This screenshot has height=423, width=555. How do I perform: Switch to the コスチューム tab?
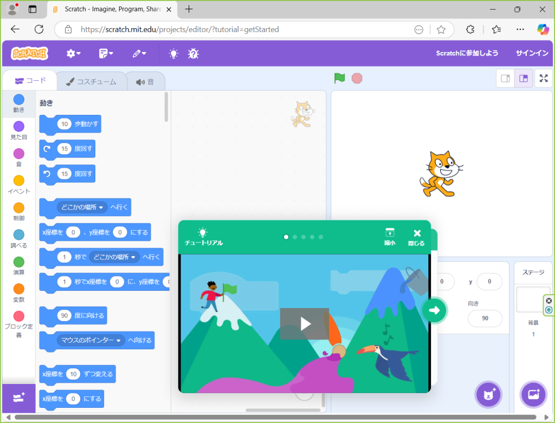point(91,82)
